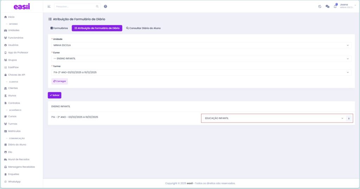Expand the Unidade dropdown
The image size is (360, 189).
[201, 45]
